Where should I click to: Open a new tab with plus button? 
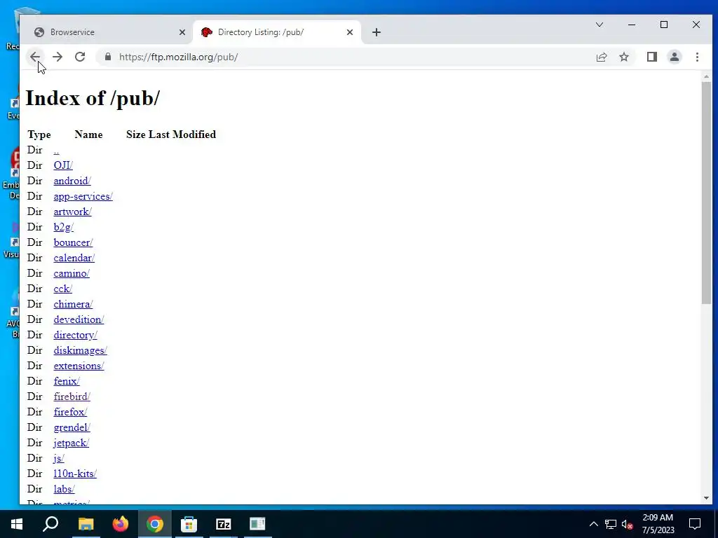tap(377, 32)
